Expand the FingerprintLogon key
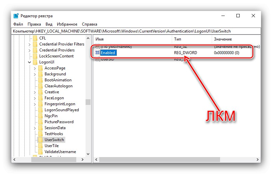Viewport: 272px width, 174px height. point(35,104)
